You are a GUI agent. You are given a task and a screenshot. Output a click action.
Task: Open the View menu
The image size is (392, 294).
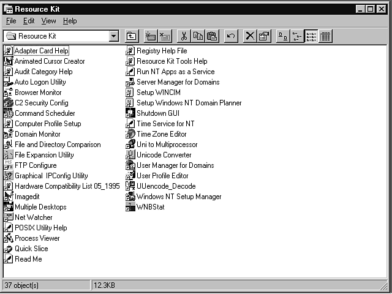48,21
